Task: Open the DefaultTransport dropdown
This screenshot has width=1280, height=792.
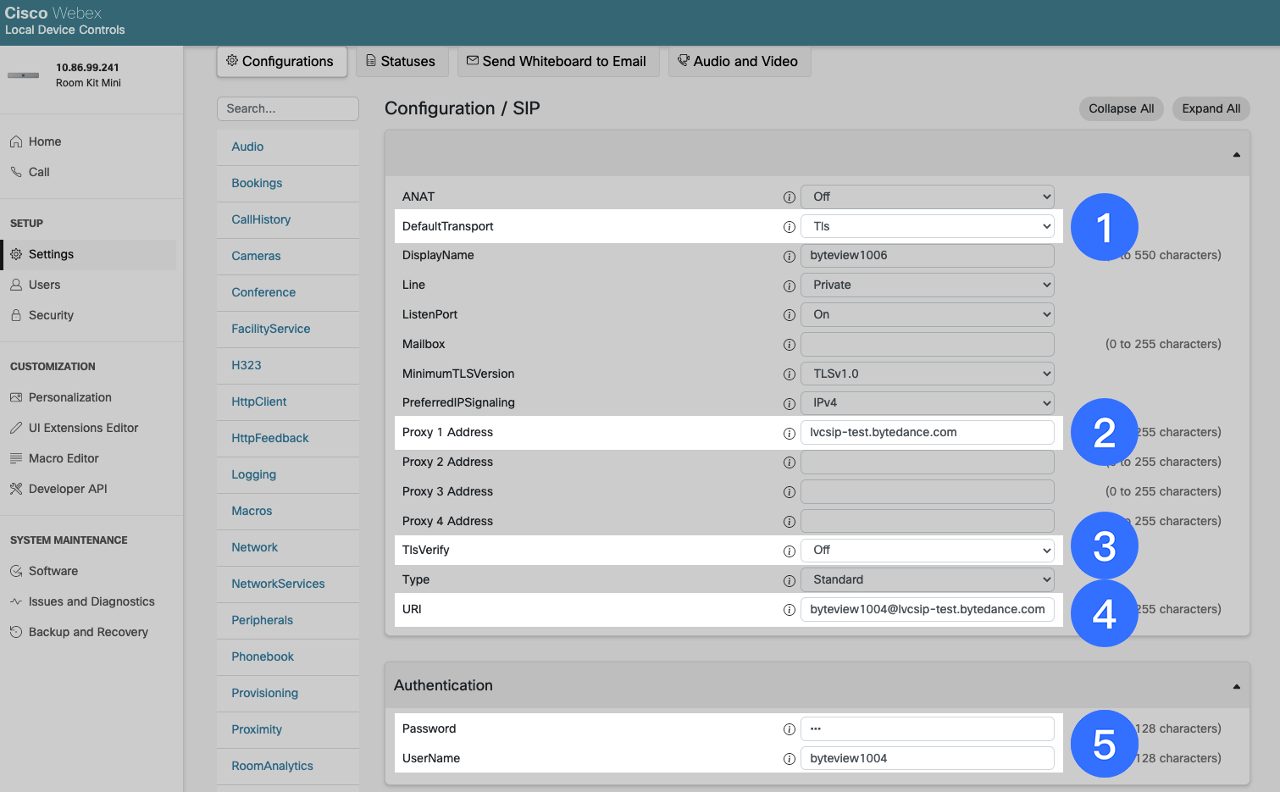Action: [927, 226]
